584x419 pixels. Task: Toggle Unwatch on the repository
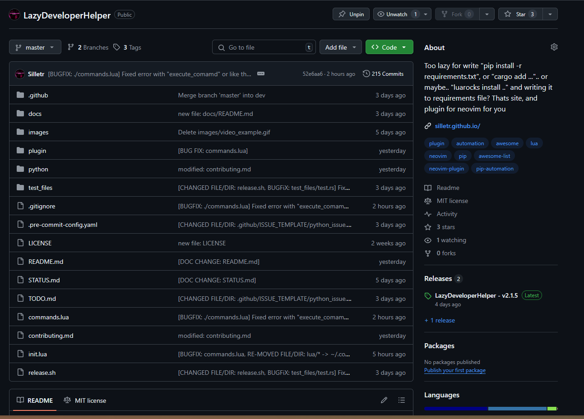397,14
